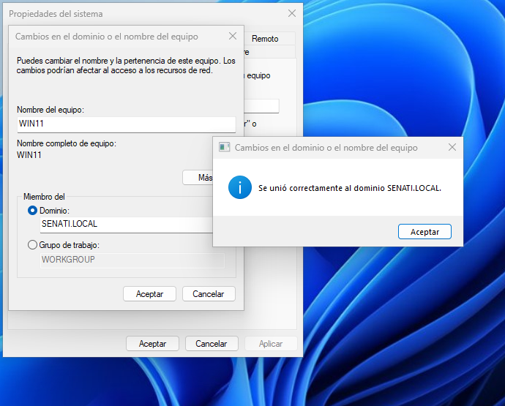The image size is (505, 406).
Task: Click the Nombre del equipo field WIN11
Action: pyautogui.click(x=127, y=124)
